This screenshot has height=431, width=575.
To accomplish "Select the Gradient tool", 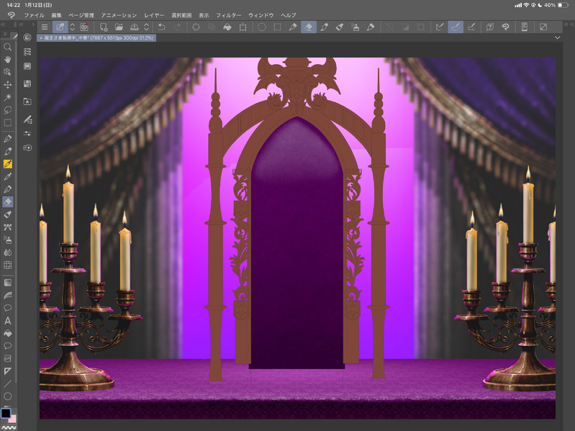I will [8, 283].
